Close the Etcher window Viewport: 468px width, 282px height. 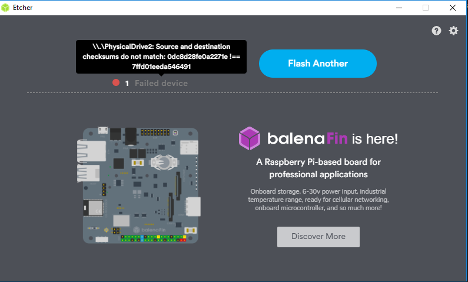(x=453, y=8)
